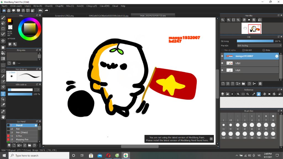Adjust brush size slider in Kiểm soát cọ
The width and height of the screenshot is (283, 159).
[20, 90]
